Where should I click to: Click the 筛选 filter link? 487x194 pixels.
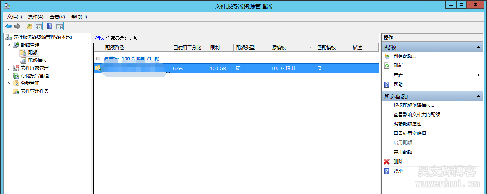click(100, 38)
